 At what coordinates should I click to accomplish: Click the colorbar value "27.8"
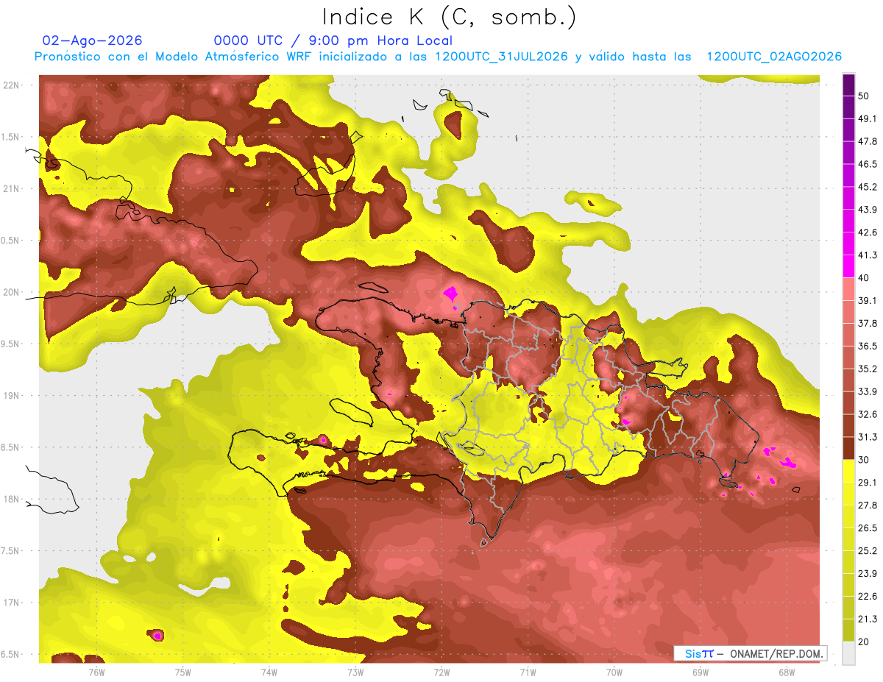coord(868,505)
